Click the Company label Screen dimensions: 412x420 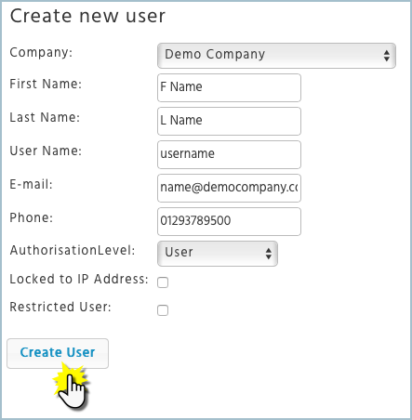41,53
